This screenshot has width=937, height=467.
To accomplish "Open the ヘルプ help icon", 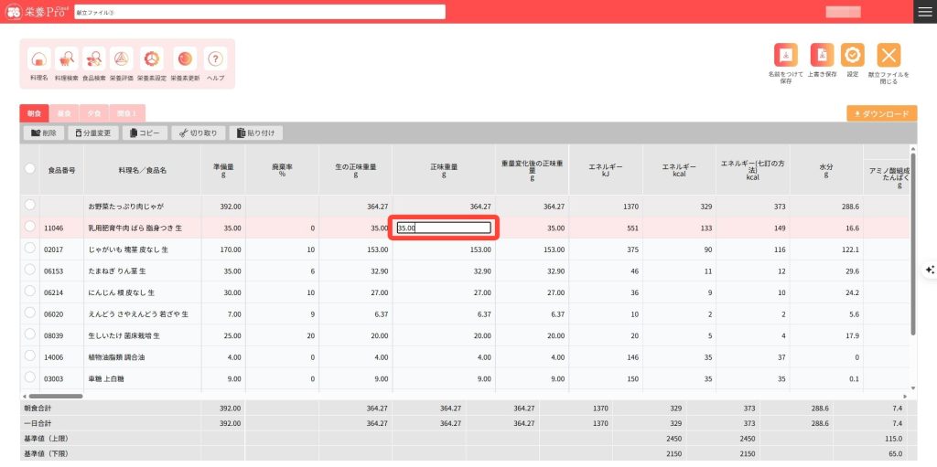I will click(216, 59).
